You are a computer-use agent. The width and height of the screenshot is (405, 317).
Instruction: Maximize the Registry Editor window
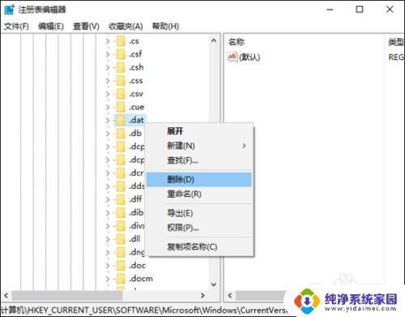pyautogui.click(x=360, y=10)
